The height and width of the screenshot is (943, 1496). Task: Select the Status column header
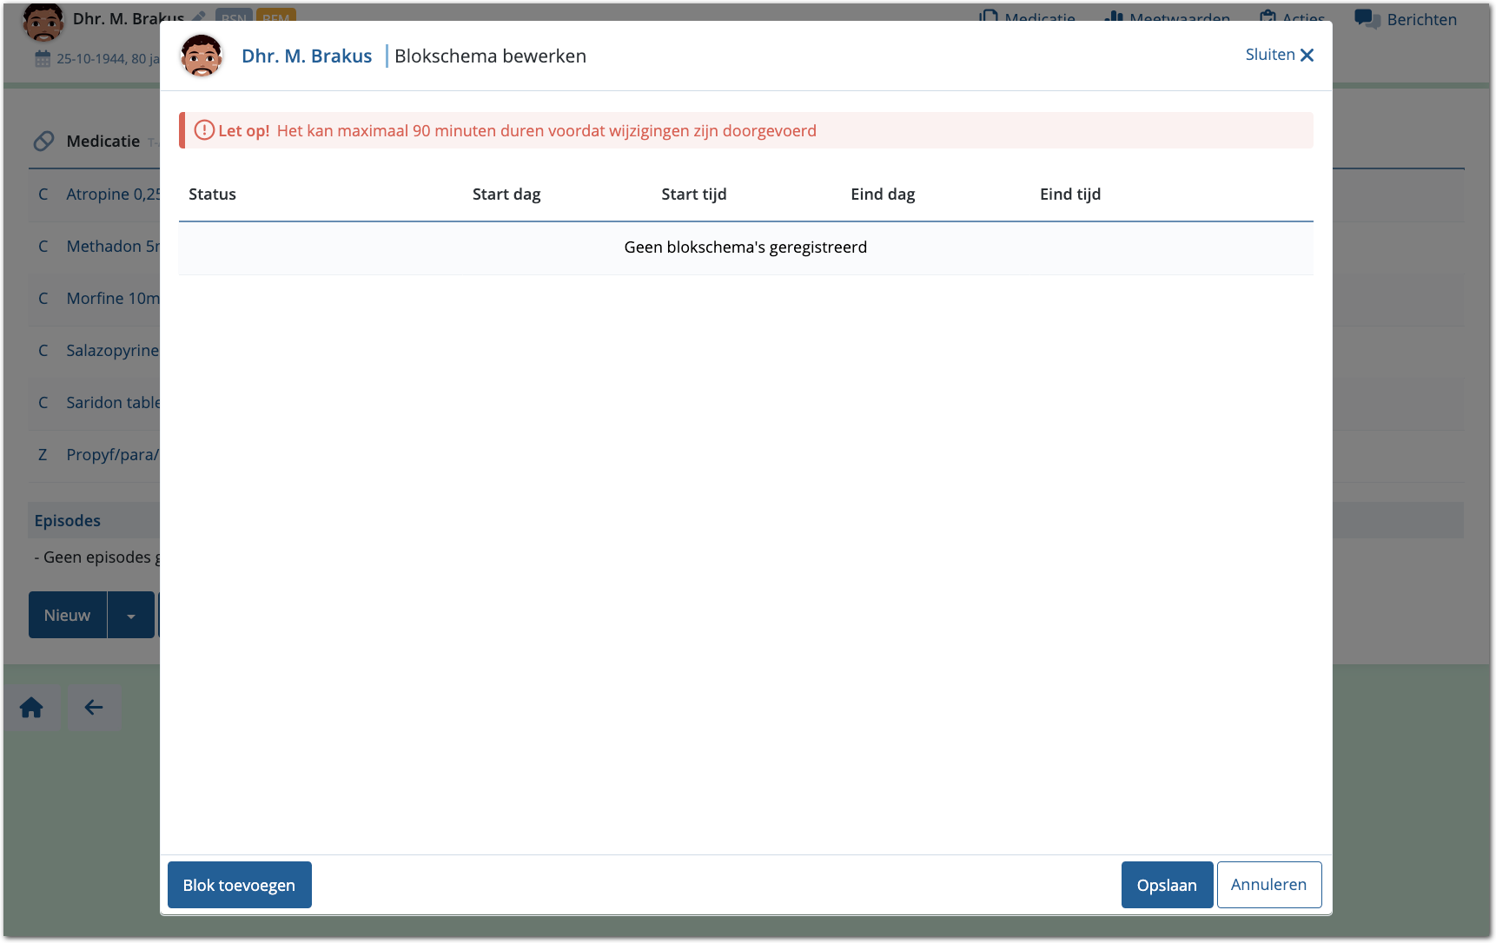click(x=212, y=195)
